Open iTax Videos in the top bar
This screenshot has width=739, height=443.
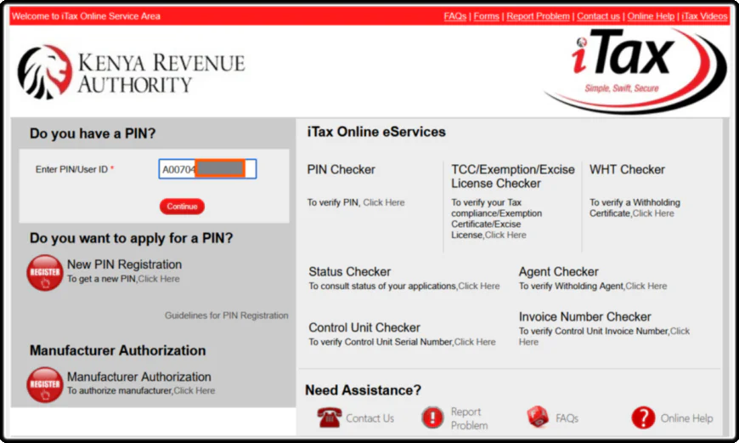pos(704,16)
